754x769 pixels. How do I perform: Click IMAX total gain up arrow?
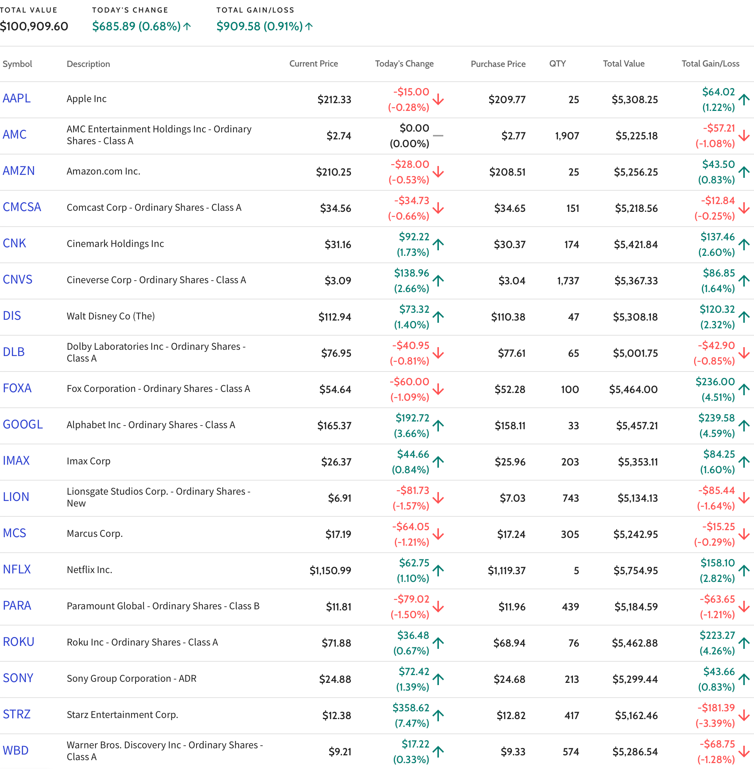pos(744,462)
